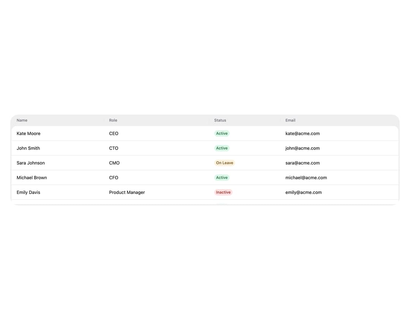410x320 pixels.
Task: Click the Email column header
Action: pyautogui.click(x=290, y=120)
